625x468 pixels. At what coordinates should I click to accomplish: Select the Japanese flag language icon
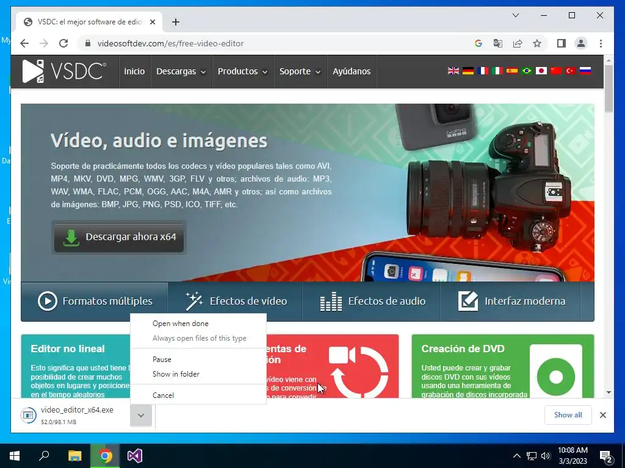541,71
